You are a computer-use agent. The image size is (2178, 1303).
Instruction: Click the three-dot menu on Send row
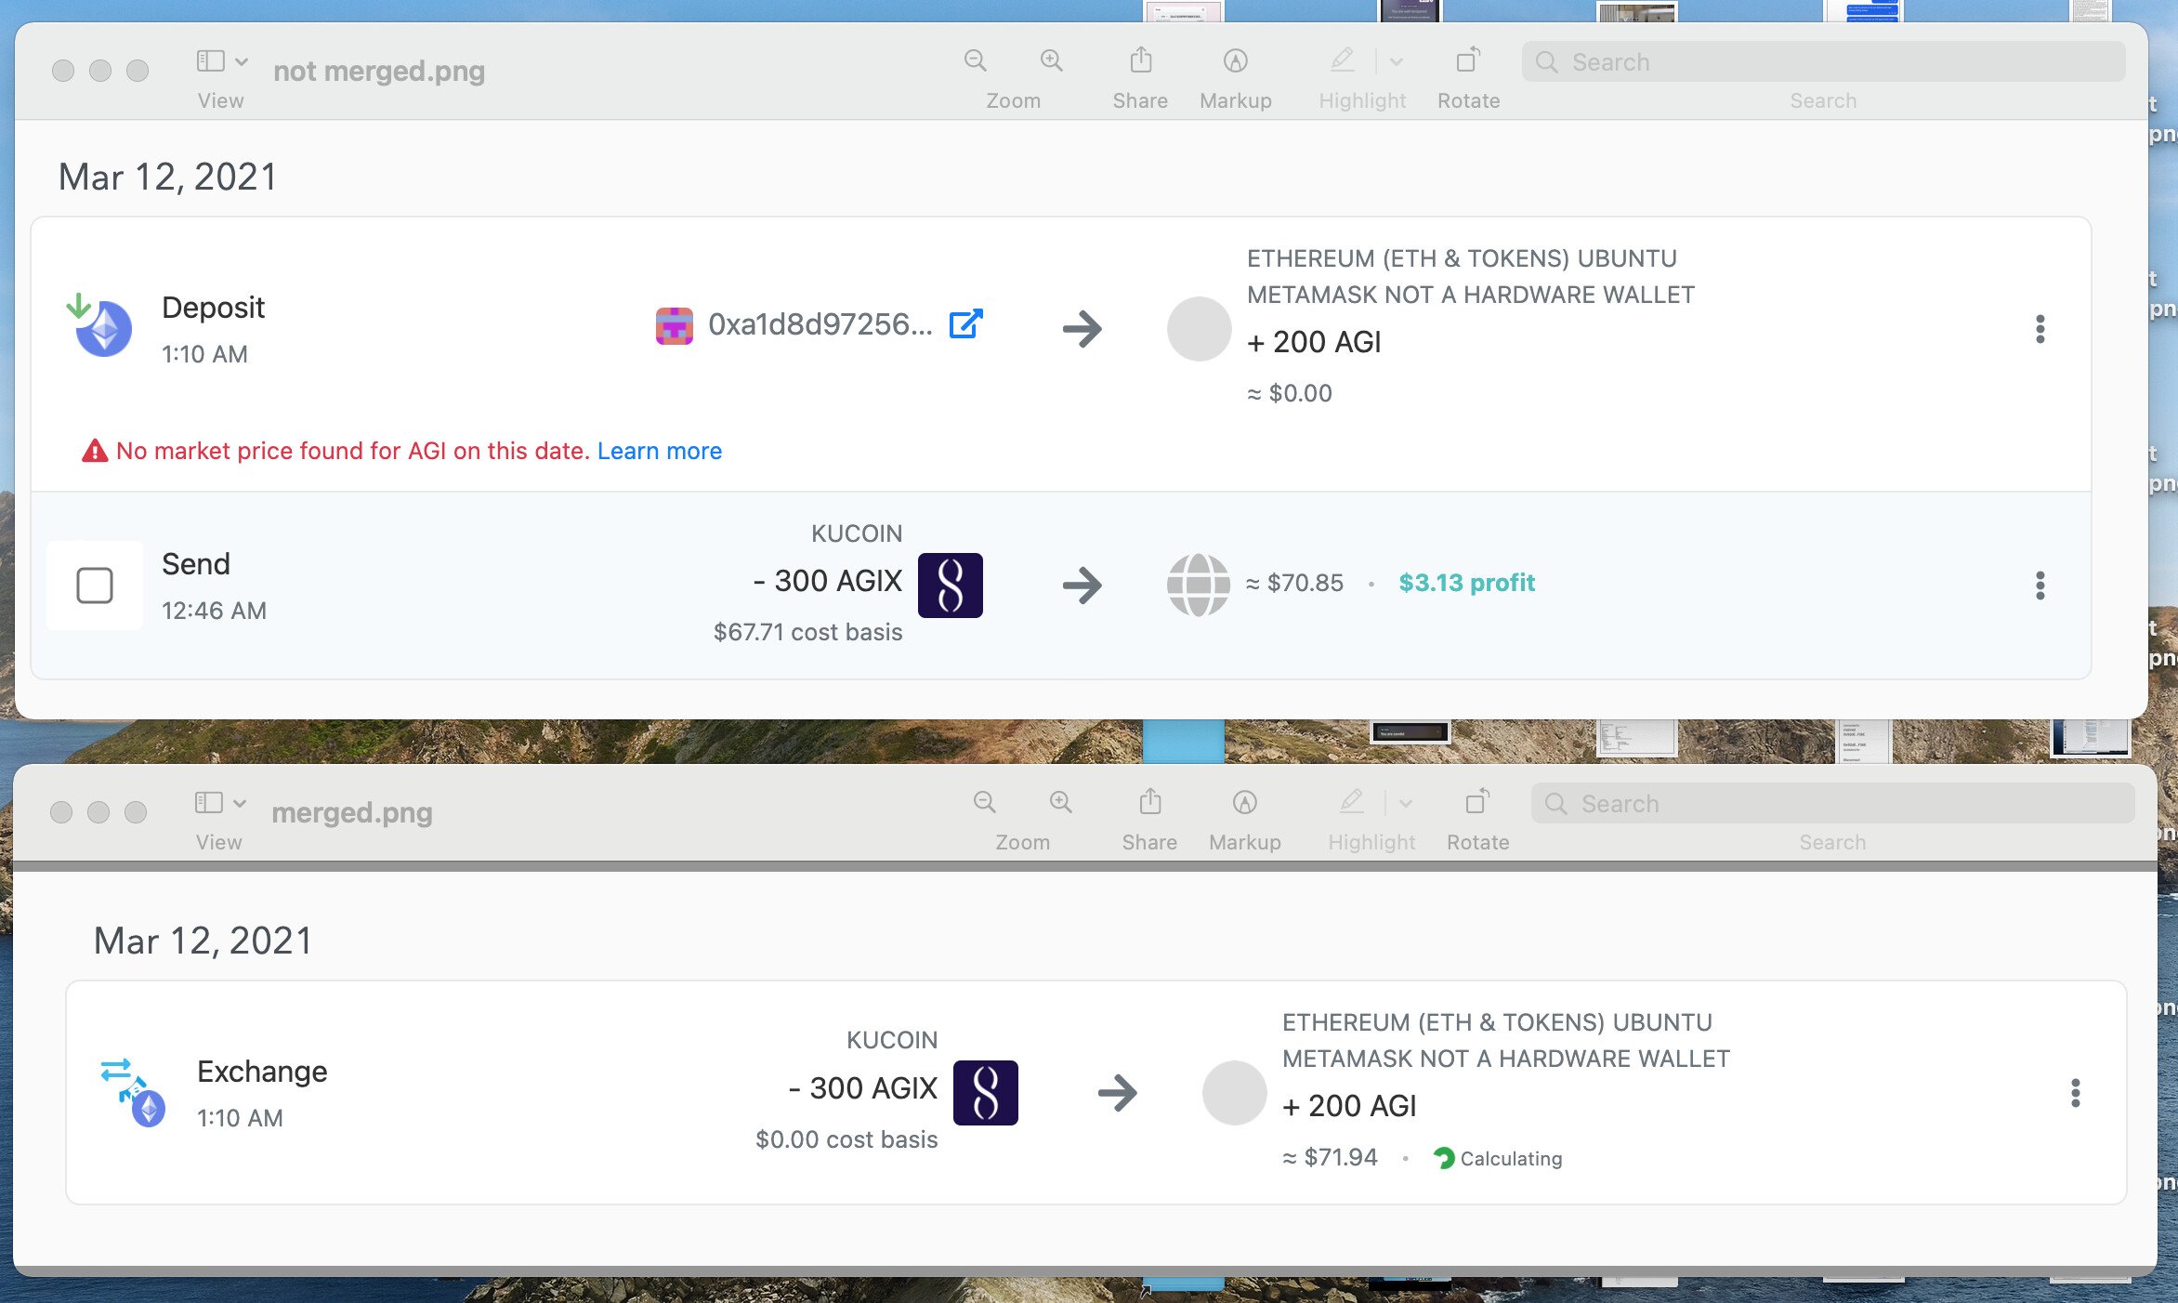point(2040,584)
